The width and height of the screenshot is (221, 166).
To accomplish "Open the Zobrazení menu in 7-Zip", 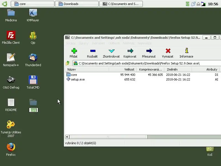I will [x=98, y=43].
